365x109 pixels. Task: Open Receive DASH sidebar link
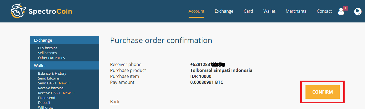(49, 93)
